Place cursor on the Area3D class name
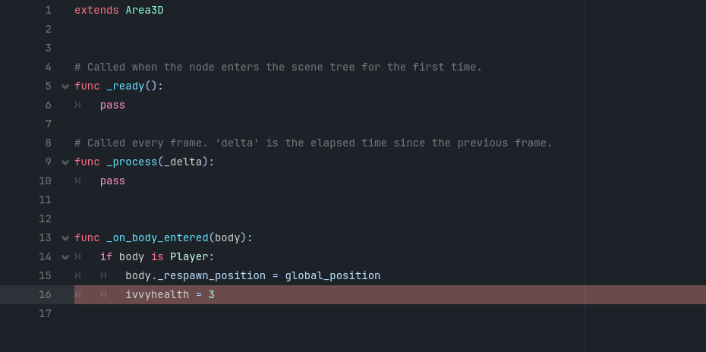Viewport: 706px width, 352px height. pos(144,11)
